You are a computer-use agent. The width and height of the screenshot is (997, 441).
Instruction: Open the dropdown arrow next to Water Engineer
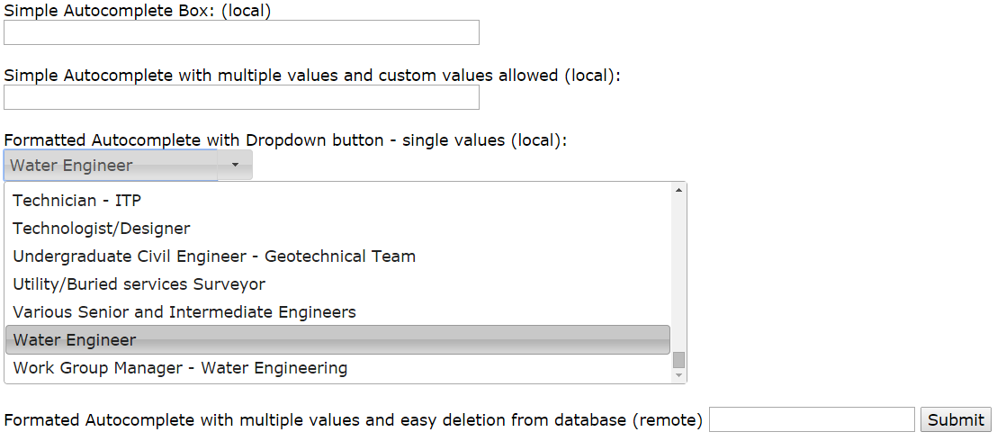(235, 166)
